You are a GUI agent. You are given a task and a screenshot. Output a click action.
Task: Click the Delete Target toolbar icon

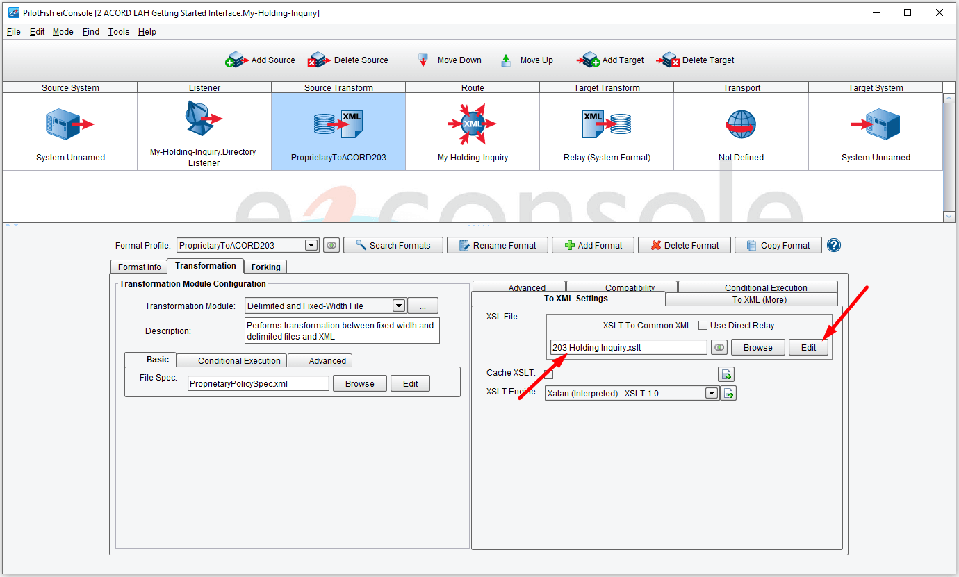(668, 60)
